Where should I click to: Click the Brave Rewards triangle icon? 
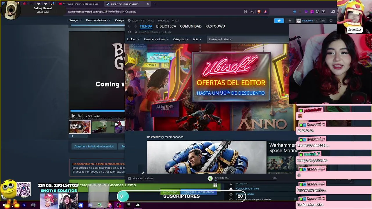265,12
